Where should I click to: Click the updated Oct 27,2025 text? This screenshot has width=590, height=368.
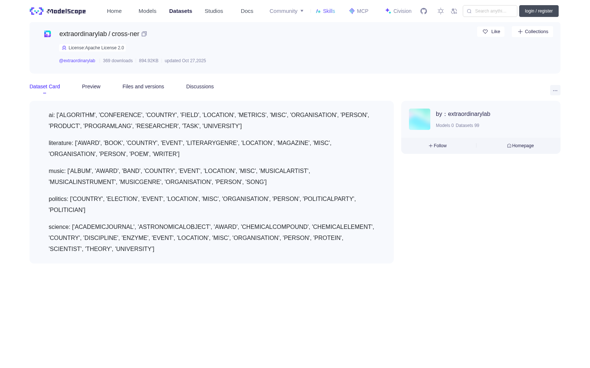pos(185,61)
